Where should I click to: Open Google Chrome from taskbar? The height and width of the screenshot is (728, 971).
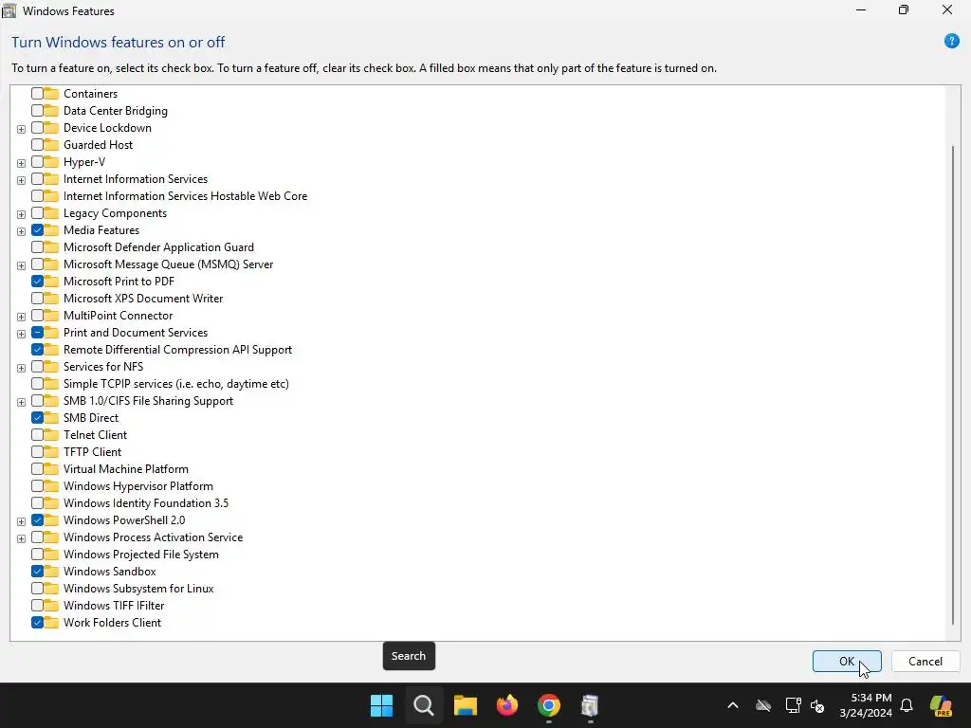tap(549, 705)
